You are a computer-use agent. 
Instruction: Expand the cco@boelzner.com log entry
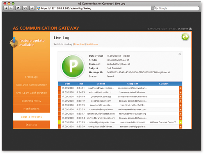click(x=181, y=101)
